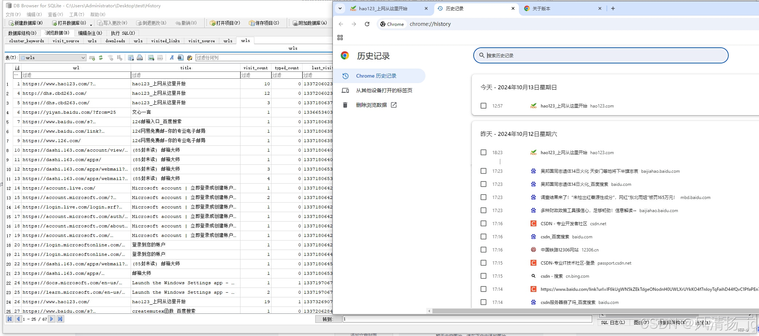This screenshot has height=336, width=759.
Task: Click Attach Database (附加数据库) toolbar button
Action: [310, 23]
